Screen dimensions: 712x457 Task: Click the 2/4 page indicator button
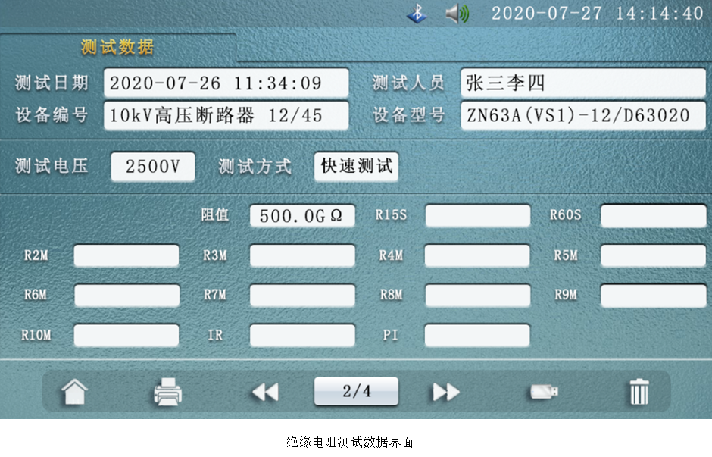pos(357,391)
